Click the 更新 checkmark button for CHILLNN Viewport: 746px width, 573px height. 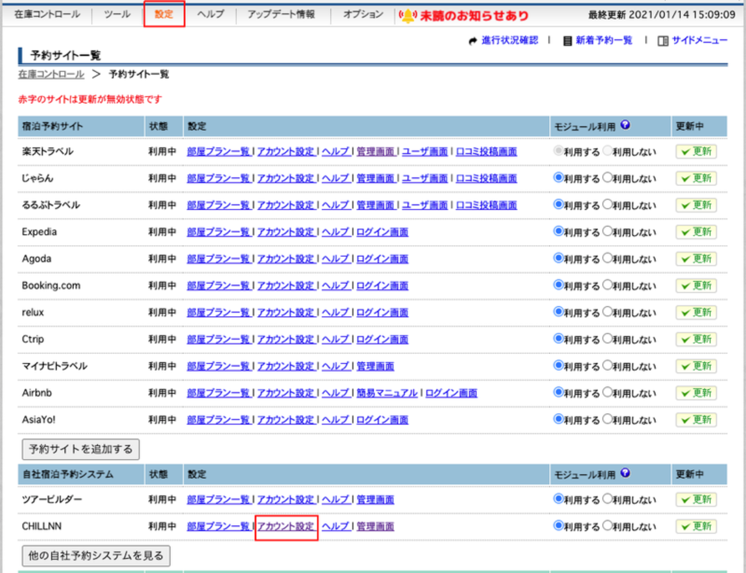696,526
